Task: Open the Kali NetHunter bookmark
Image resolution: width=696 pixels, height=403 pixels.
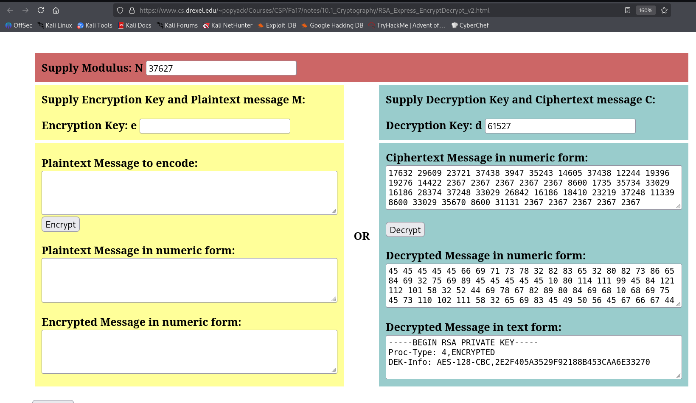Action: (227, 25)
